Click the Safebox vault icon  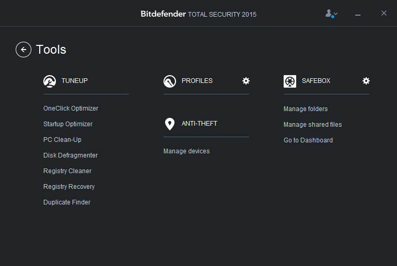[x=290, y=81]
